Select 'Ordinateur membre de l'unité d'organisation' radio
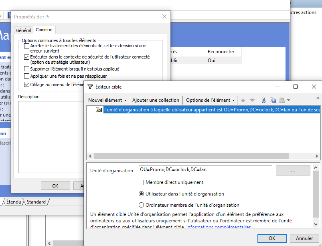Image resolution: width=322 pixels, height=246 pixels. point(141,205)
